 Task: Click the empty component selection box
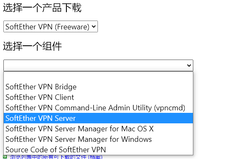click(98, 65)
